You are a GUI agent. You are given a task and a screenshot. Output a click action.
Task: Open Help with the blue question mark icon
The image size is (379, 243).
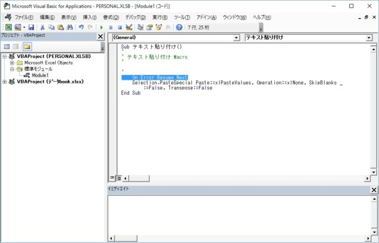pyautogui.click(x=179, y=27)
